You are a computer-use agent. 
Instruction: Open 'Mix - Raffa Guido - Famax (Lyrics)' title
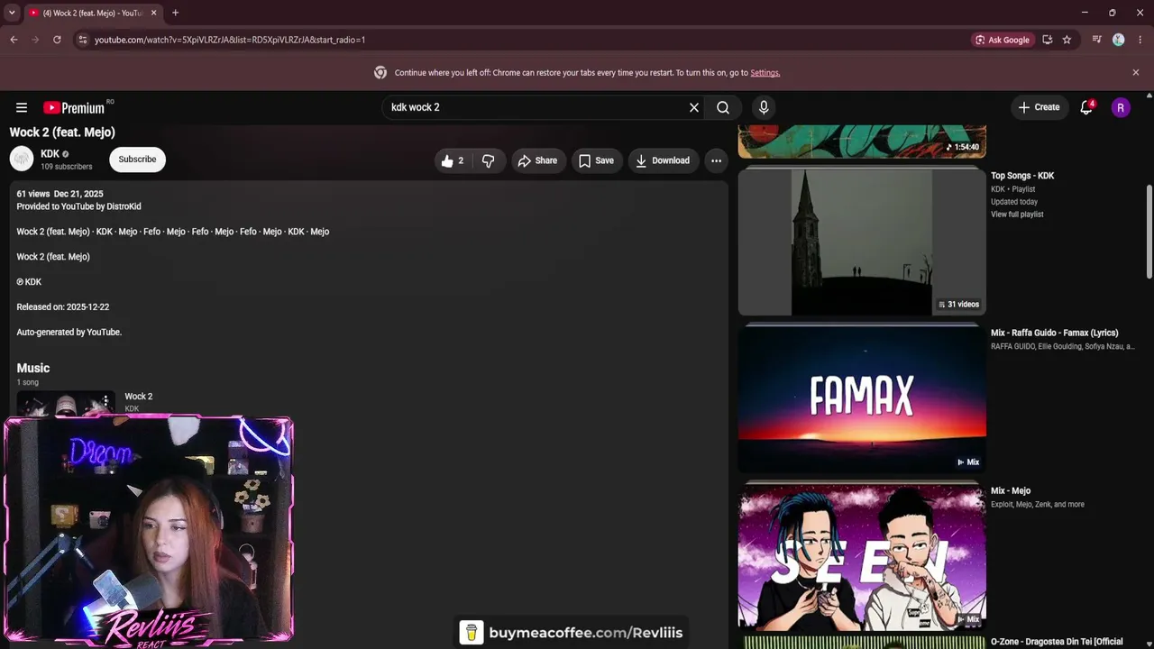click(1055, 333)
